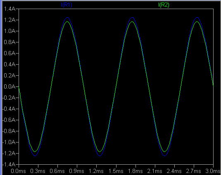
Task: Click the -0.4A axis label
Action: (x=9, y=109)
